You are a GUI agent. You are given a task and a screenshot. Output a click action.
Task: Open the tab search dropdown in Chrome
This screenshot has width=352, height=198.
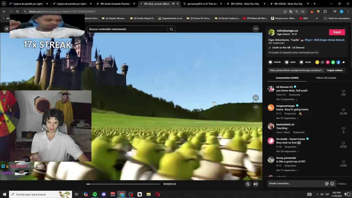point(4,4)
